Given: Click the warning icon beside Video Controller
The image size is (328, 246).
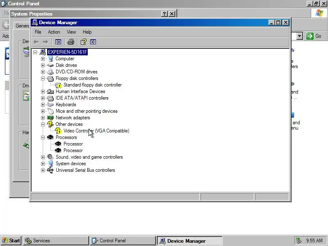Looking at the screenshot, I should (x=58, y=131).
